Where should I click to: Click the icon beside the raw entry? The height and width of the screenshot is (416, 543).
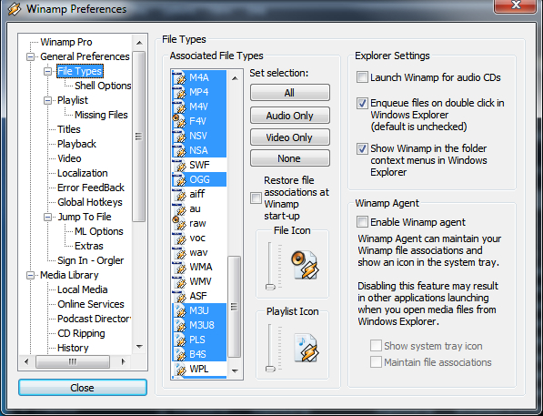coord(179,223)
